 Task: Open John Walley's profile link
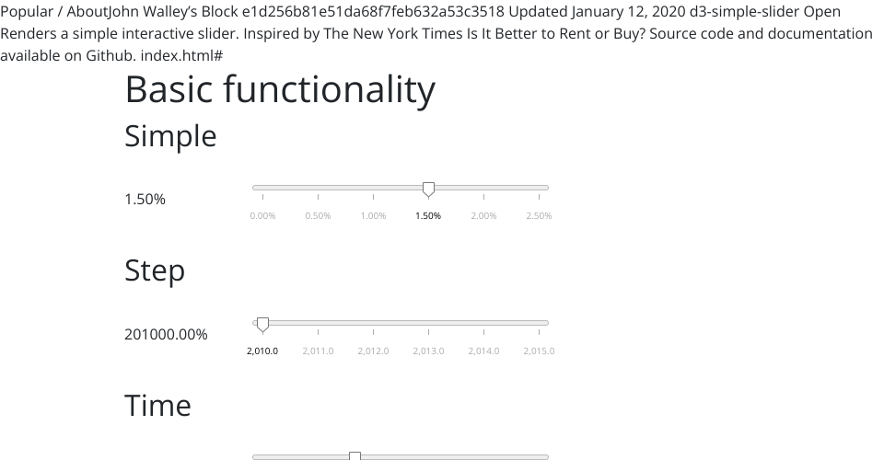[x=164, y=12]
